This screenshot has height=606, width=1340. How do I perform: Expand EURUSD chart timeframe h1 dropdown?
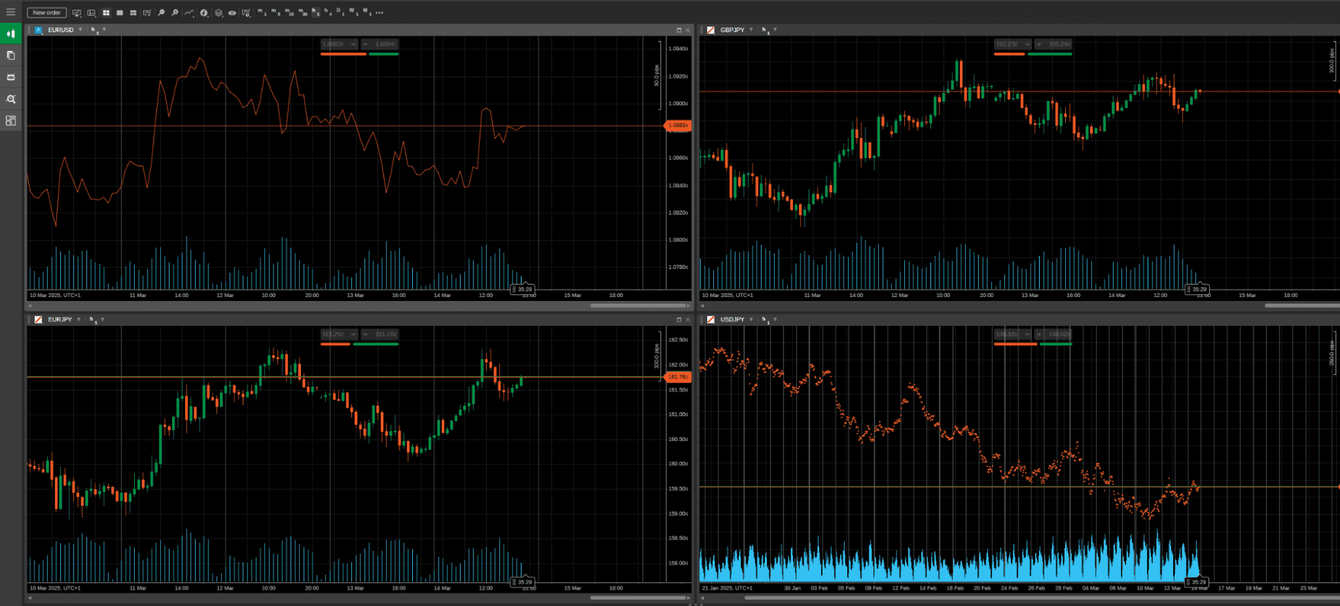pyautogui.click(x=104, y=29)
